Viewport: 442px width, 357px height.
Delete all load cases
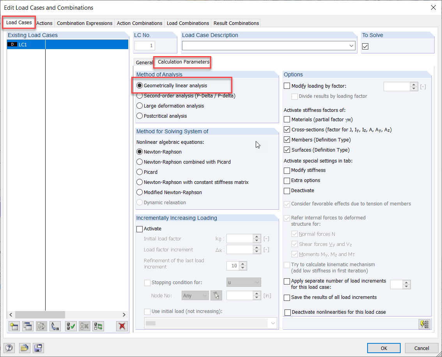tap(122, 326)
